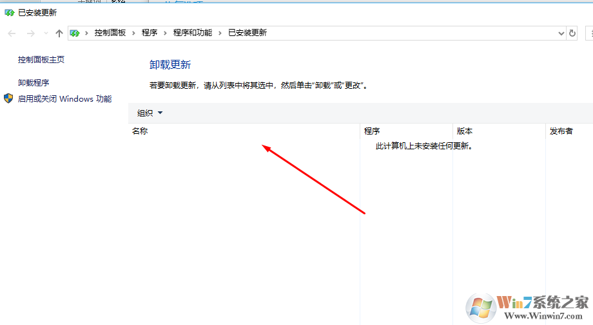Select 程序 in the breadcrumb path
The height and width of the screenshot is (325, 593).
[x=150, y=33]
